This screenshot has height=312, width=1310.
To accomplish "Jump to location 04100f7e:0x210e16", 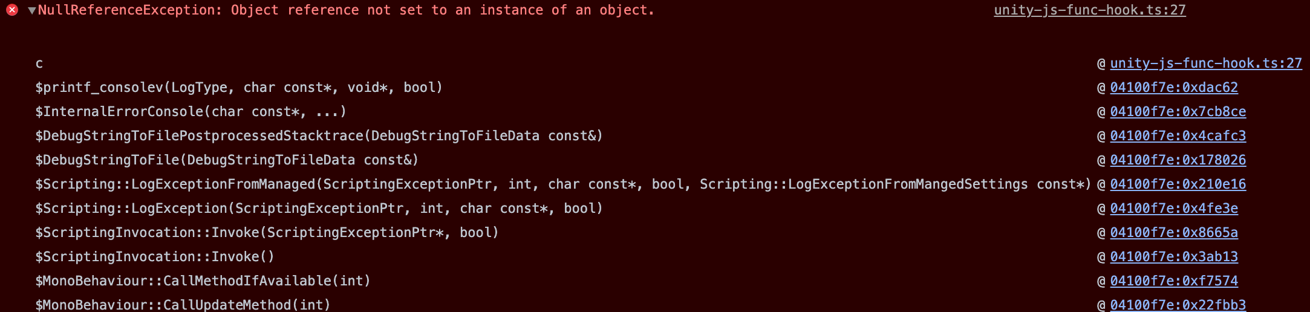I will (1178, 184).
